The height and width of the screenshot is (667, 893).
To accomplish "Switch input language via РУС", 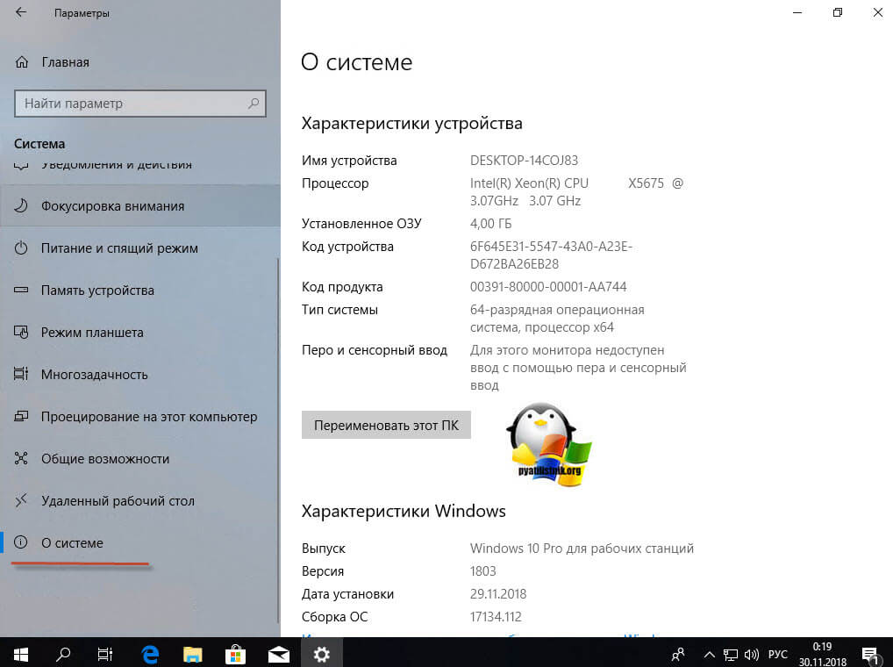I will click(x=778, y=655).
